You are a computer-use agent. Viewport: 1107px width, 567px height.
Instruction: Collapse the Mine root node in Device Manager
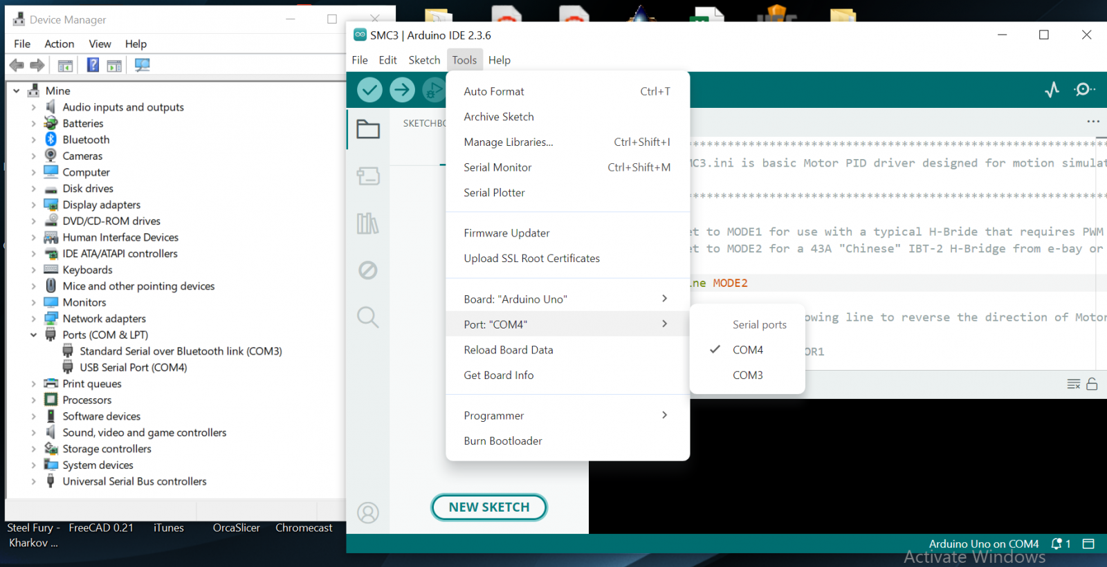click(17, 91)
